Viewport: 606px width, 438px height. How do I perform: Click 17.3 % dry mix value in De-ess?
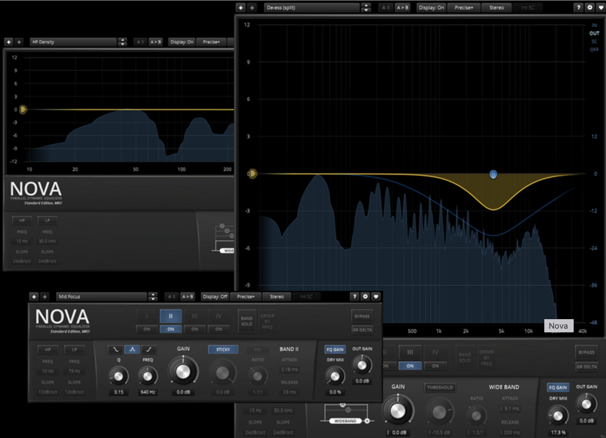[x=558, y=432]
